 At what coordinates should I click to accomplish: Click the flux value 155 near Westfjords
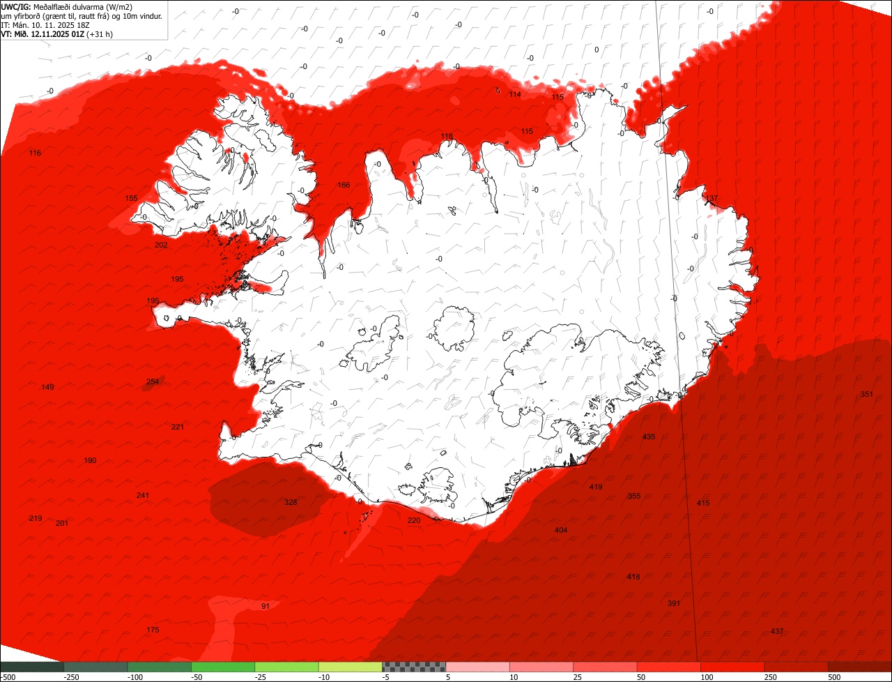pyautogui.click(x=131, y=198)
